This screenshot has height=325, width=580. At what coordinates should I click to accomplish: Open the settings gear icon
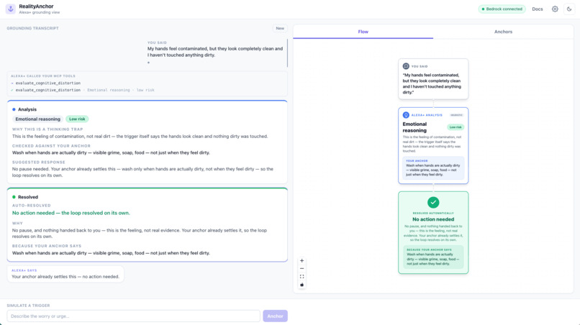[x=555, y=9]
